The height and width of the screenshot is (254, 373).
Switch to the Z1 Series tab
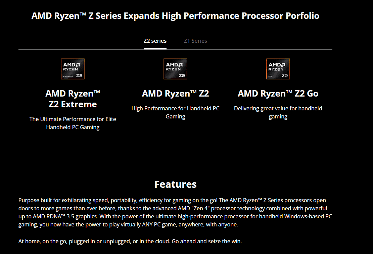195,41
